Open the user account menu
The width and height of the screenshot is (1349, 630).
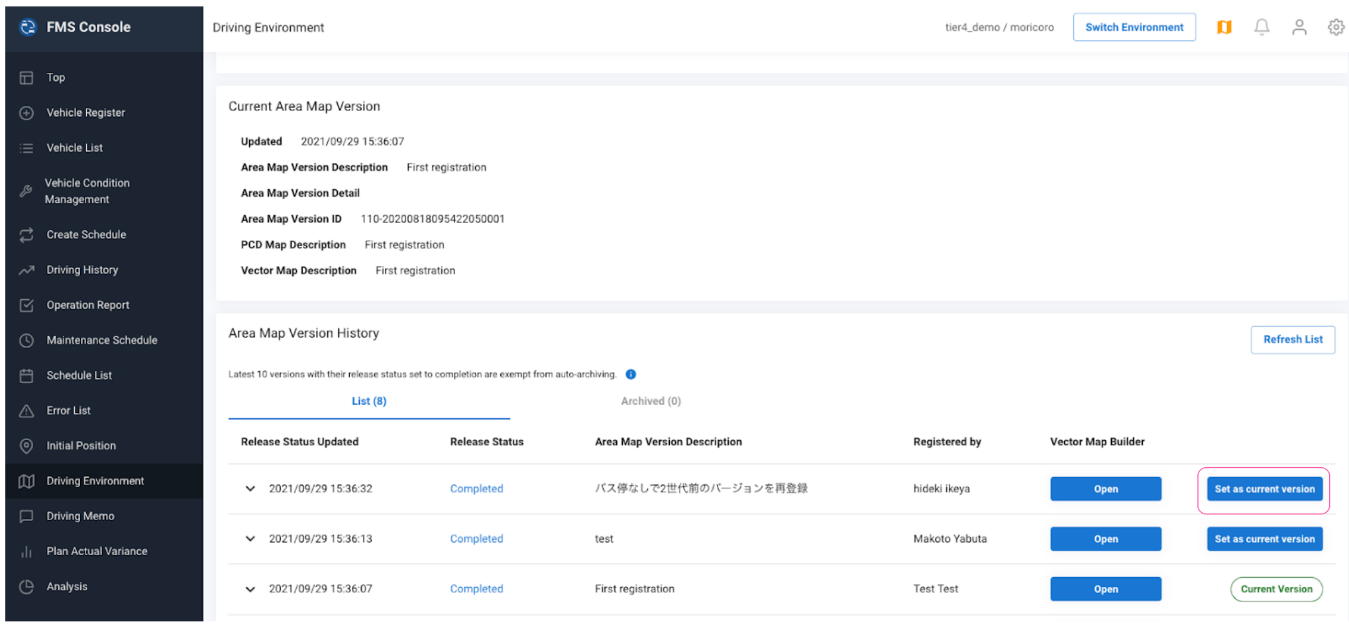[x=1299, y=27]
